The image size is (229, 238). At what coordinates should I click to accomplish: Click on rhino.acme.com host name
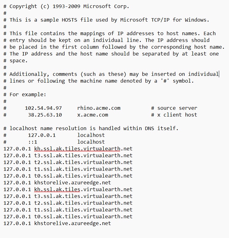(x=99, y=108)
